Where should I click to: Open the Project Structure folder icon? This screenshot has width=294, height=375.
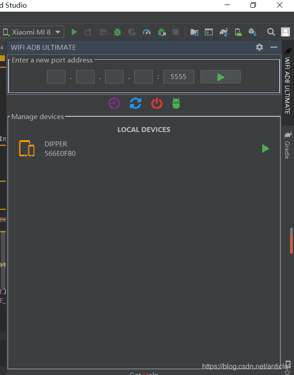195,32
